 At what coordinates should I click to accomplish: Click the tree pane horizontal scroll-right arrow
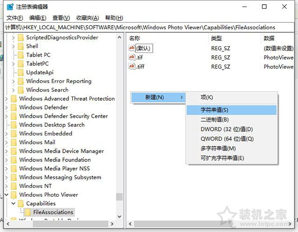tap(112, 224)
